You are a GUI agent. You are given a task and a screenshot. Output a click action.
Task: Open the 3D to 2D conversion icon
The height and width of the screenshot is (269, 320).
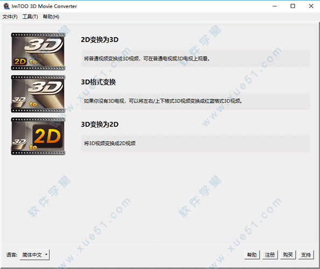38,136
